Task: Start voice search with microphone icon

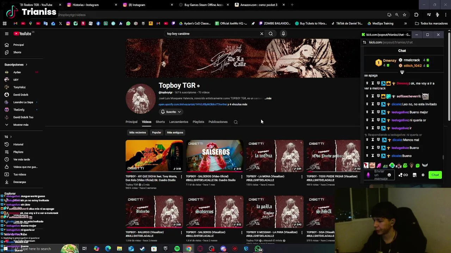Action: (x=283, y=34)
